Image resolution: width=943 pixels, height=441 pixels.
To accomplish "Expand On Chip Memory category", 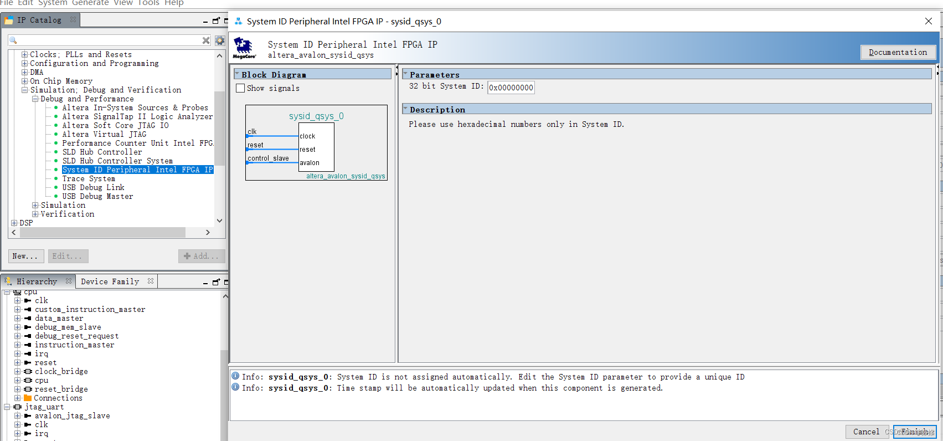I will 24,81.
